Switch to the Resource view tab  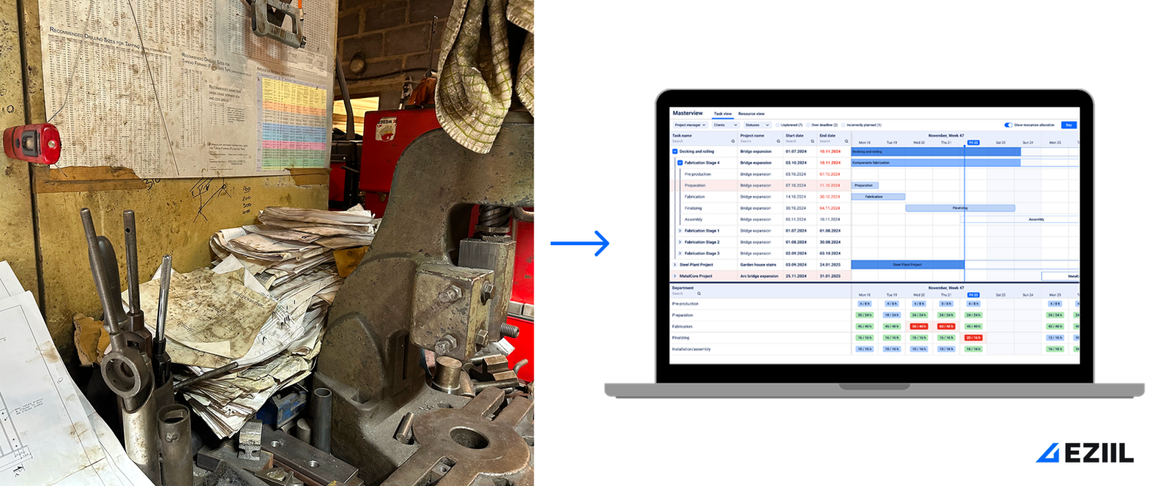[x=752, y=114]
